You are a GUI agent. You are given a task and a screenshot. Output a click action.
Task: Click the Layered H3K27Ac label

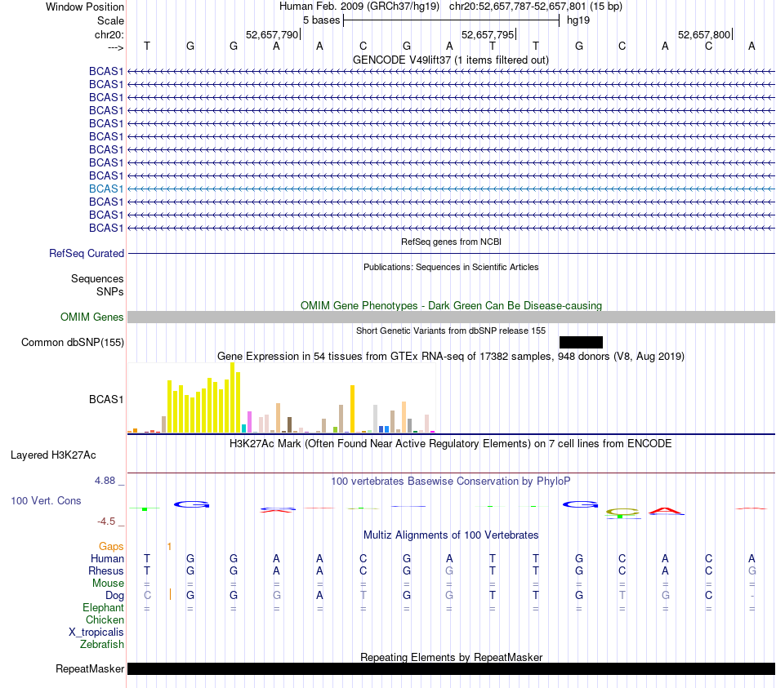[x=53, y=455]
